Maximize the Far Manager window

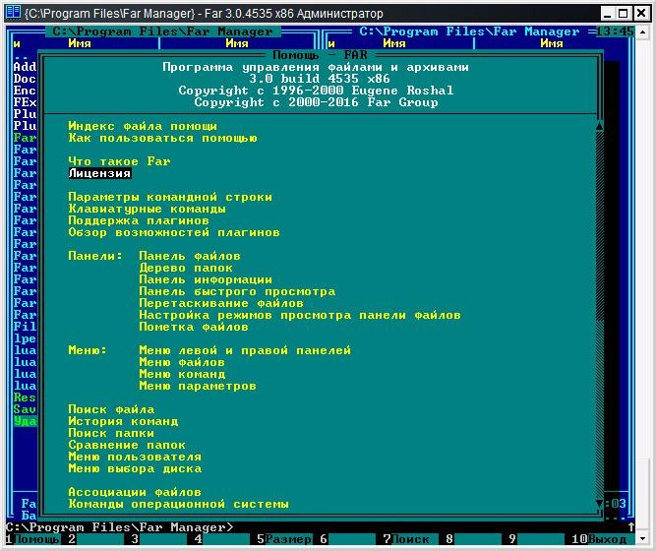click(x=624, y=13)
